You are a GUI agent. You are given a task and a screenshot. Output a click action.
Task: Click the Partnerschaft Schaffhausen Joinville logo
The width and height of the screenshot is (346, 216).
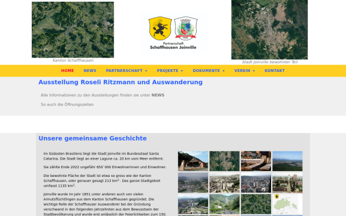[x=173, y=32]
